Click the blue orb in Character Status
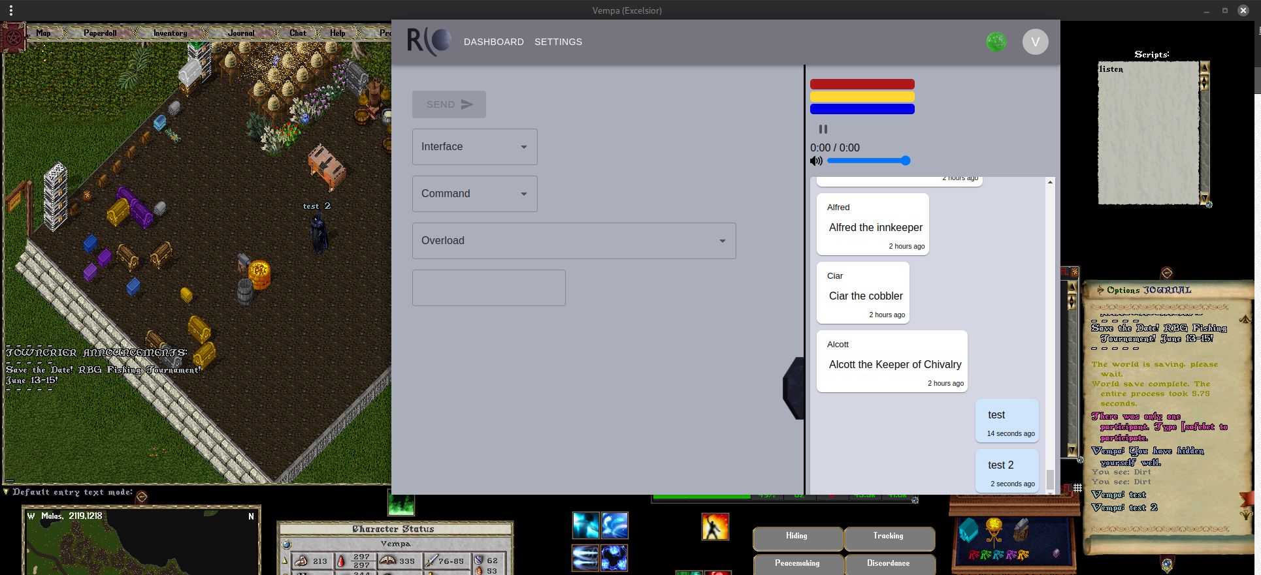1261x575 pixels. coord(286,544)
